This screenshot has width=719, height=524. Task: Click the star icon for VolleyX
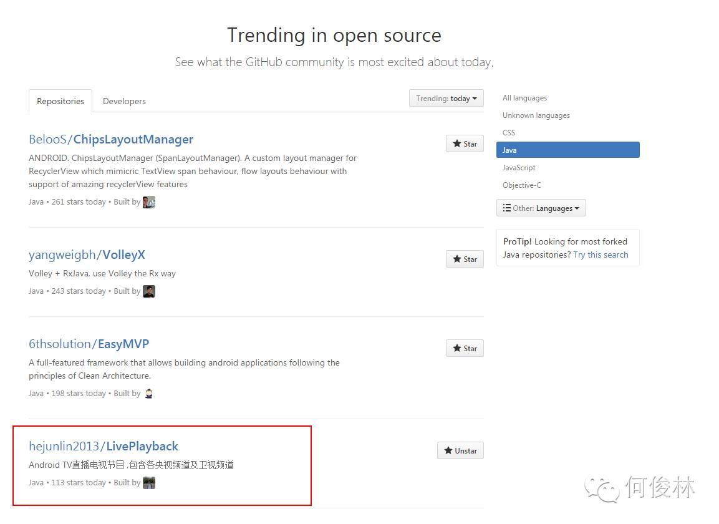tap(456, 260)
